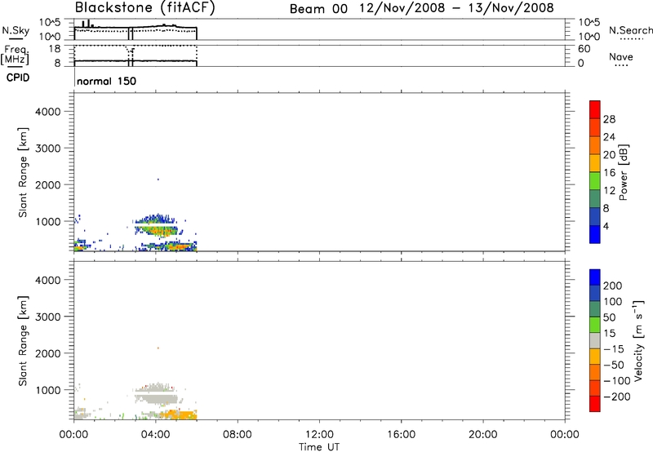Click the date range 12/Nov/2008 – 13/Nov/2008
653x452 pixels.
pyautogui.click(x=457, y=8)
